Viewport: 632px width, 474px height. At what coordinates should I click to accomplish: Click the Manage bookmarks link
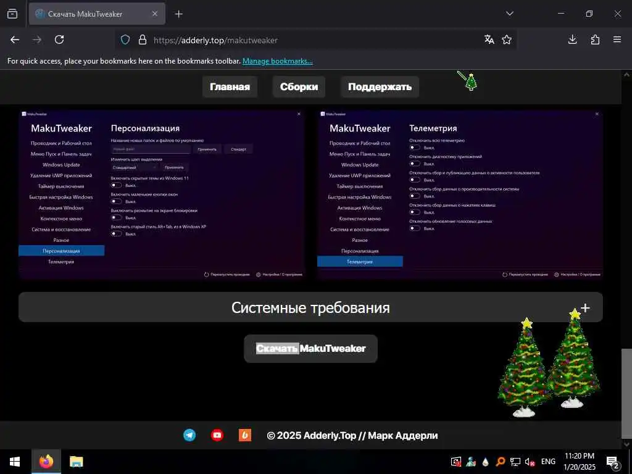pyautogui.click(x=277, y=61)
